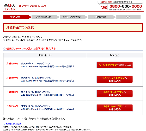The width and height of the screenshot is (146, 131).
Task: Apply for the 4GBパックプラン
Action: coord(115,94)
